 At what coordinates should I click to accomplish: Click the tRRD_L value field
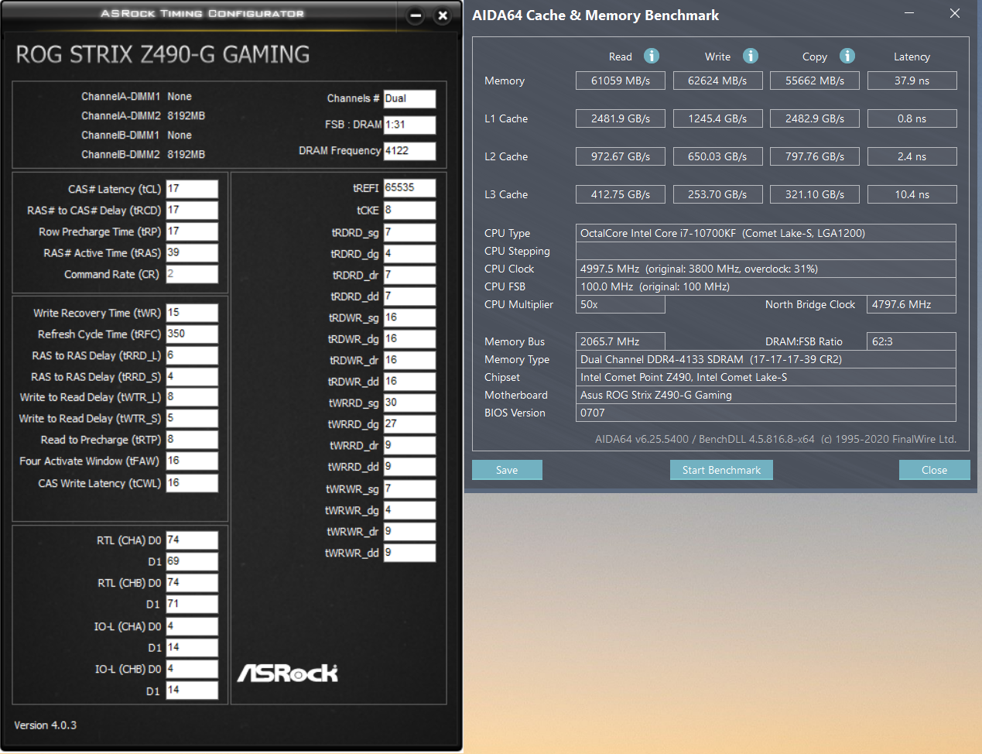point(192,355)
